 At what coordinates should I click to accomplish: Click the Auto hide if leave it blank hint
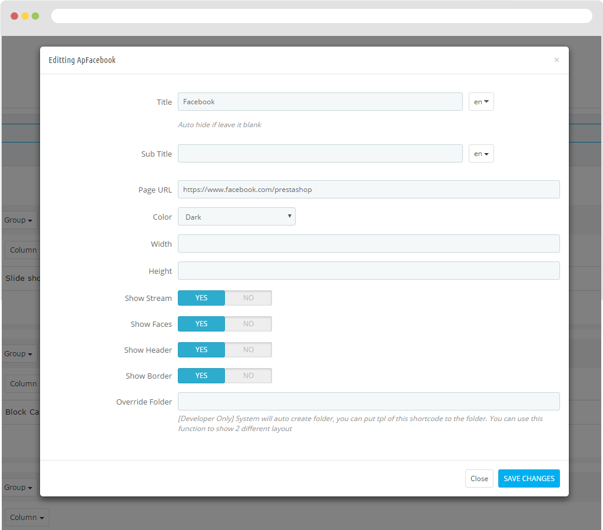point(219,125)
